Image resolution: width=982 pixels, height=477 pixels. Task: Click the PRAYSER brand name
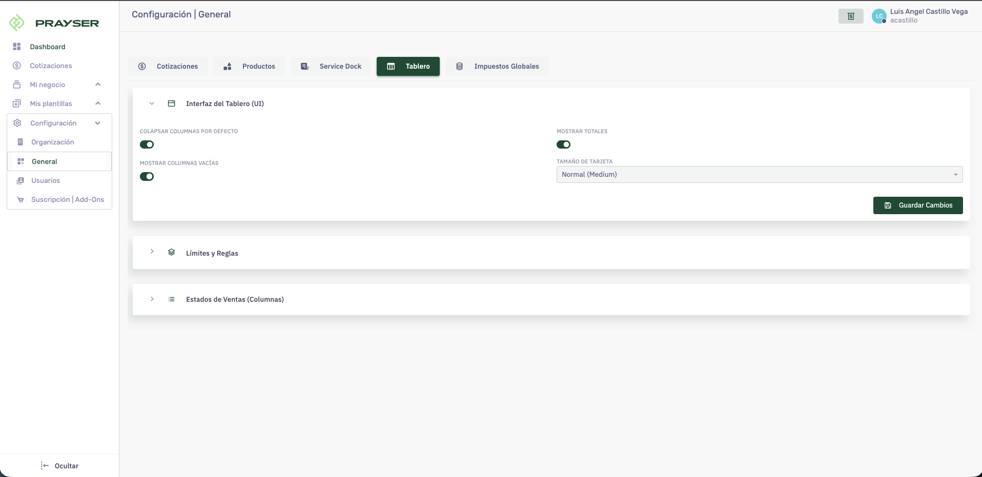(x=67, y=23)
